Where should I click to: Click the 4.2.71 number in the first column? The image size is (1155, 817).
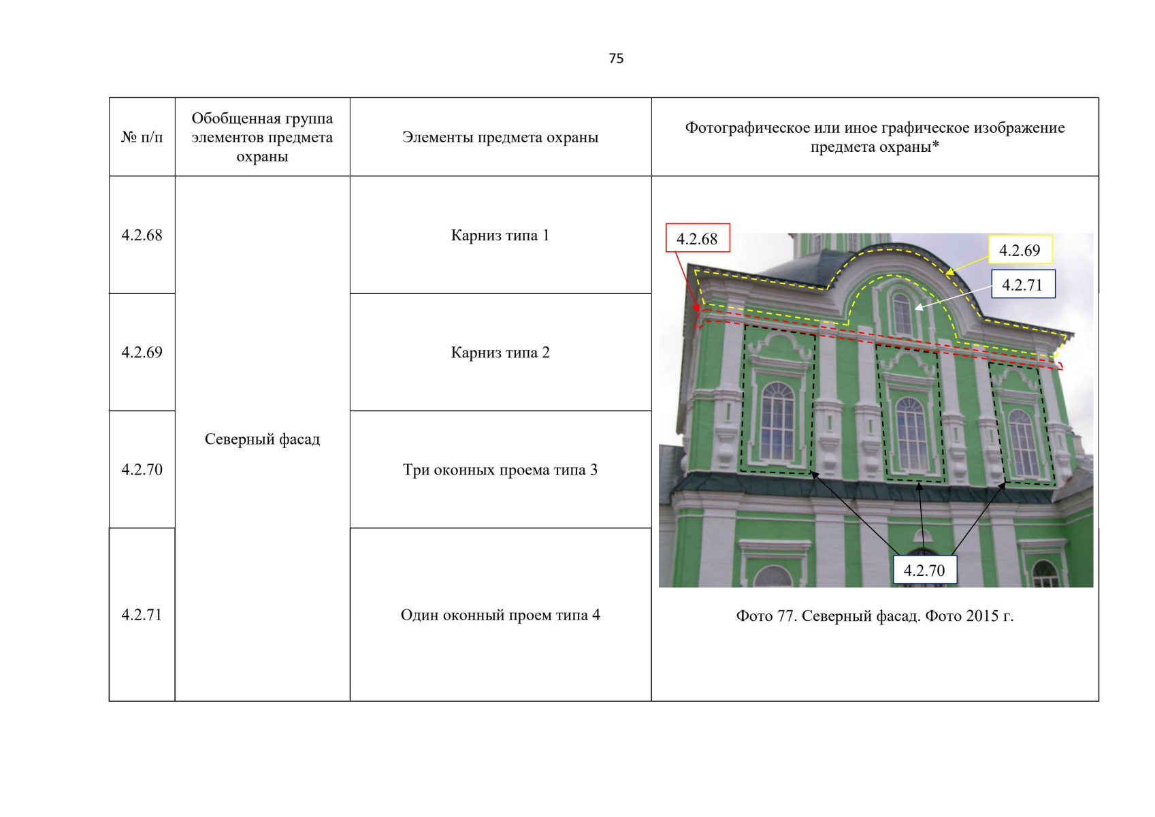tap(142, 615)
